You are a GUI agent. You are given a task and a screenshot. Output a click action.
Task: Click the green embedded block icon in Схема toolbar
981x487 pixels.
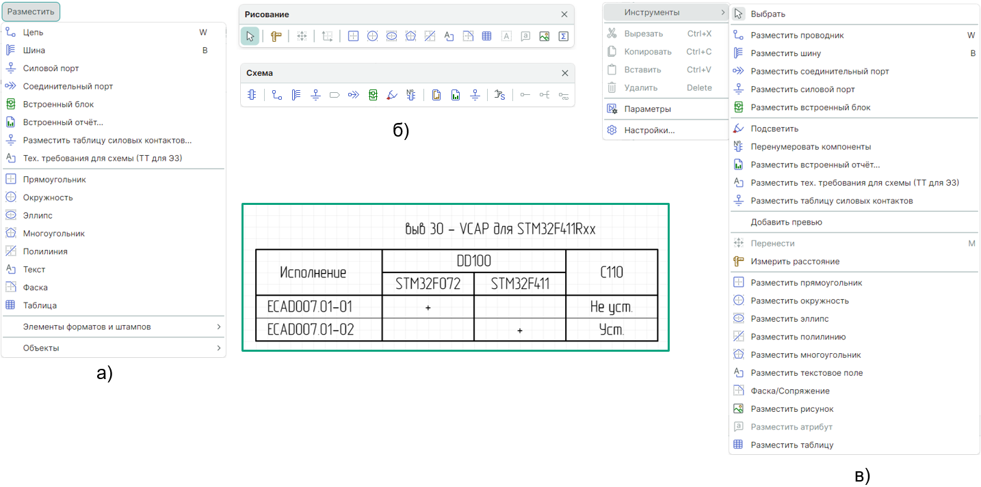(373, 96)
